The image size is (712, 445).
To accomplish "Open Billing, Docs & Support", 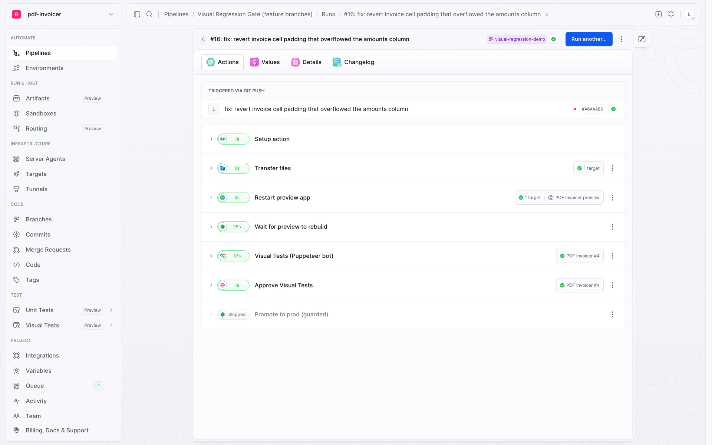I will point(63,430).
